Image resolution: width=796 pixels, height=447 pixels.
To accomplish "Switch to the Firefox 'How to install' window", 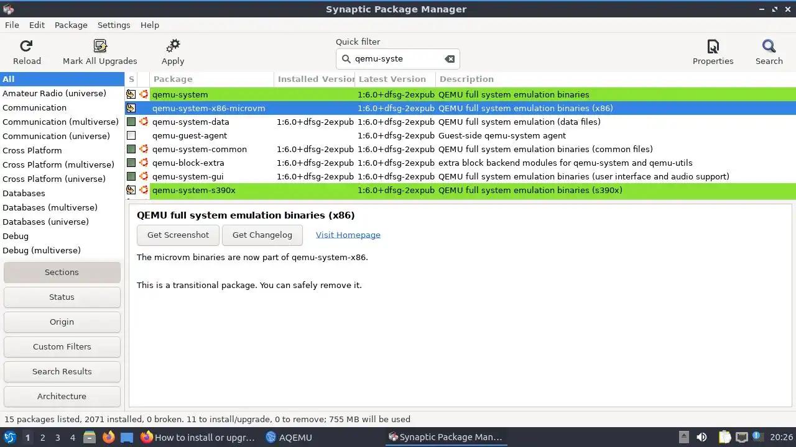I will coord(198,437).
